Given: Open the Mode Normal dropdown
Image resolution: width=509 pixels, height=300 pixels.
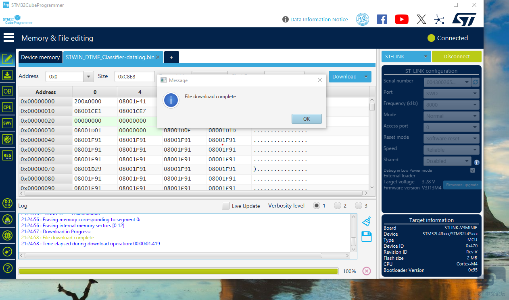Looking at the screenshot, I should (451, 116).
